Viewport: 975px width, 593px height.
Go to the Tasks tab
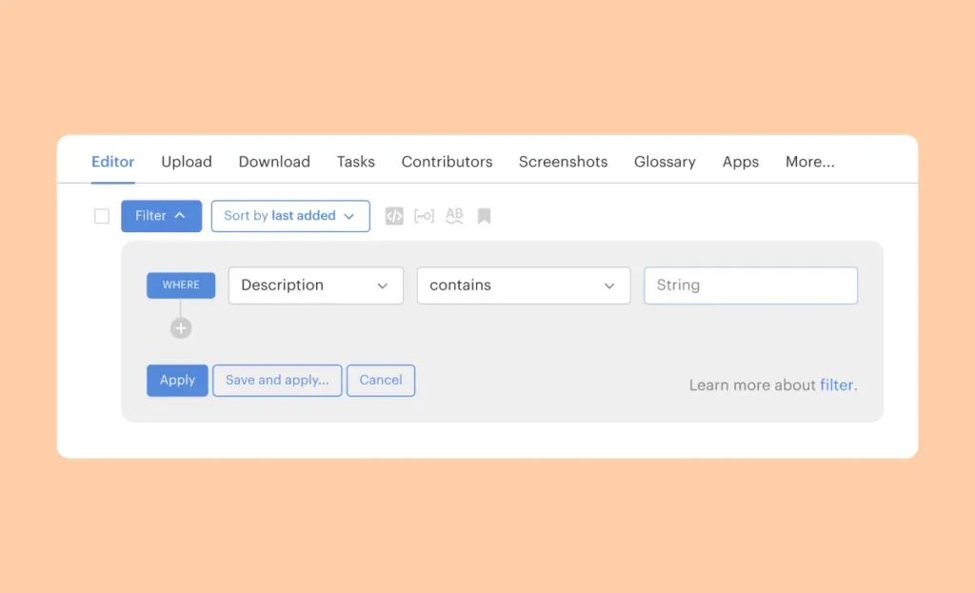coord(356,162)
